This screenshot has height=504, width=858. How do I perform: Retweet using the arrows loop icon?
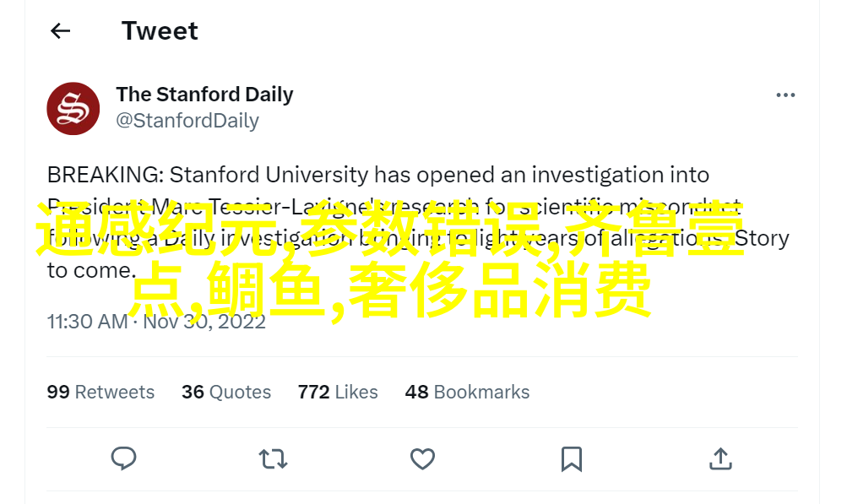[273, 459]
